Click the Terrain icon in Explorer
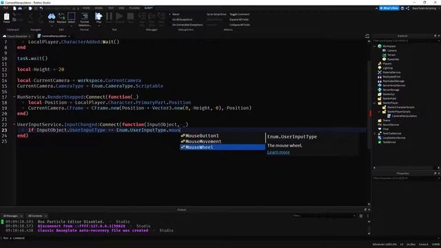This screenshot has width=441, height=248. (x=384, y=55)
